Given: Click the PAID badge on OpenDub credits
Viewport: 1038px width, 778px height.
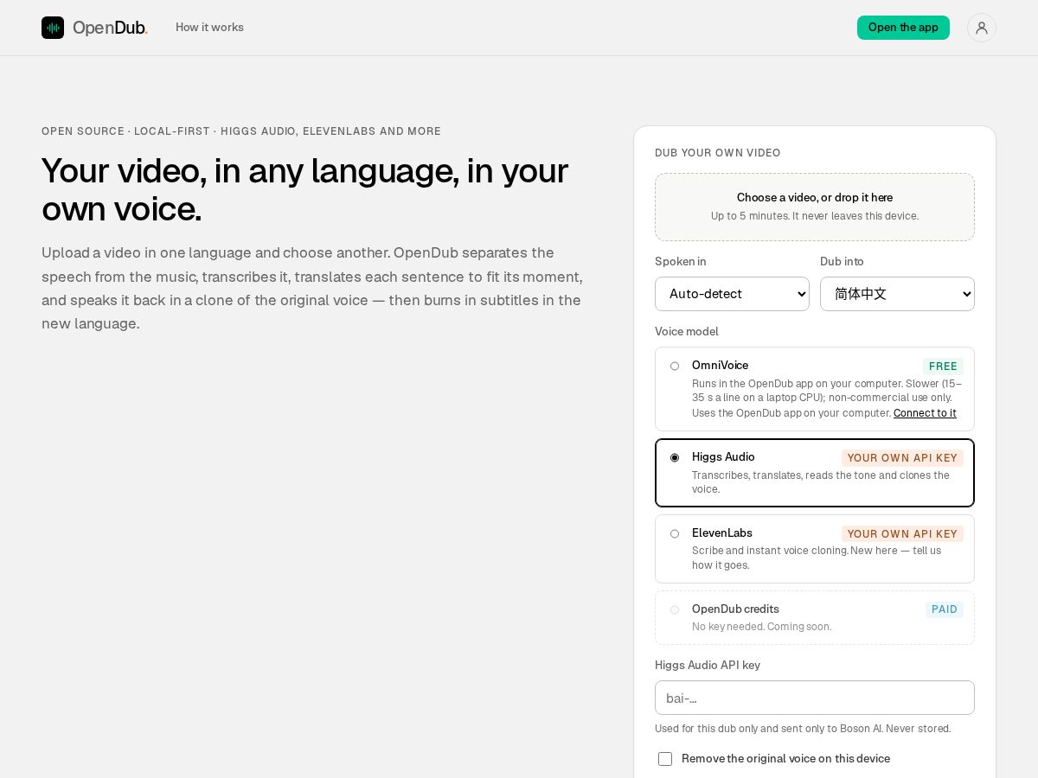Looking at the screenshot, I should coord(945,610).
